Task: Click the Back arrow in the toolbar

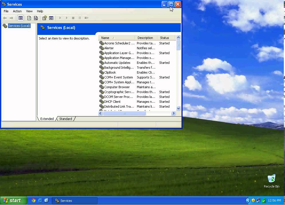Action: pos(5,18)
